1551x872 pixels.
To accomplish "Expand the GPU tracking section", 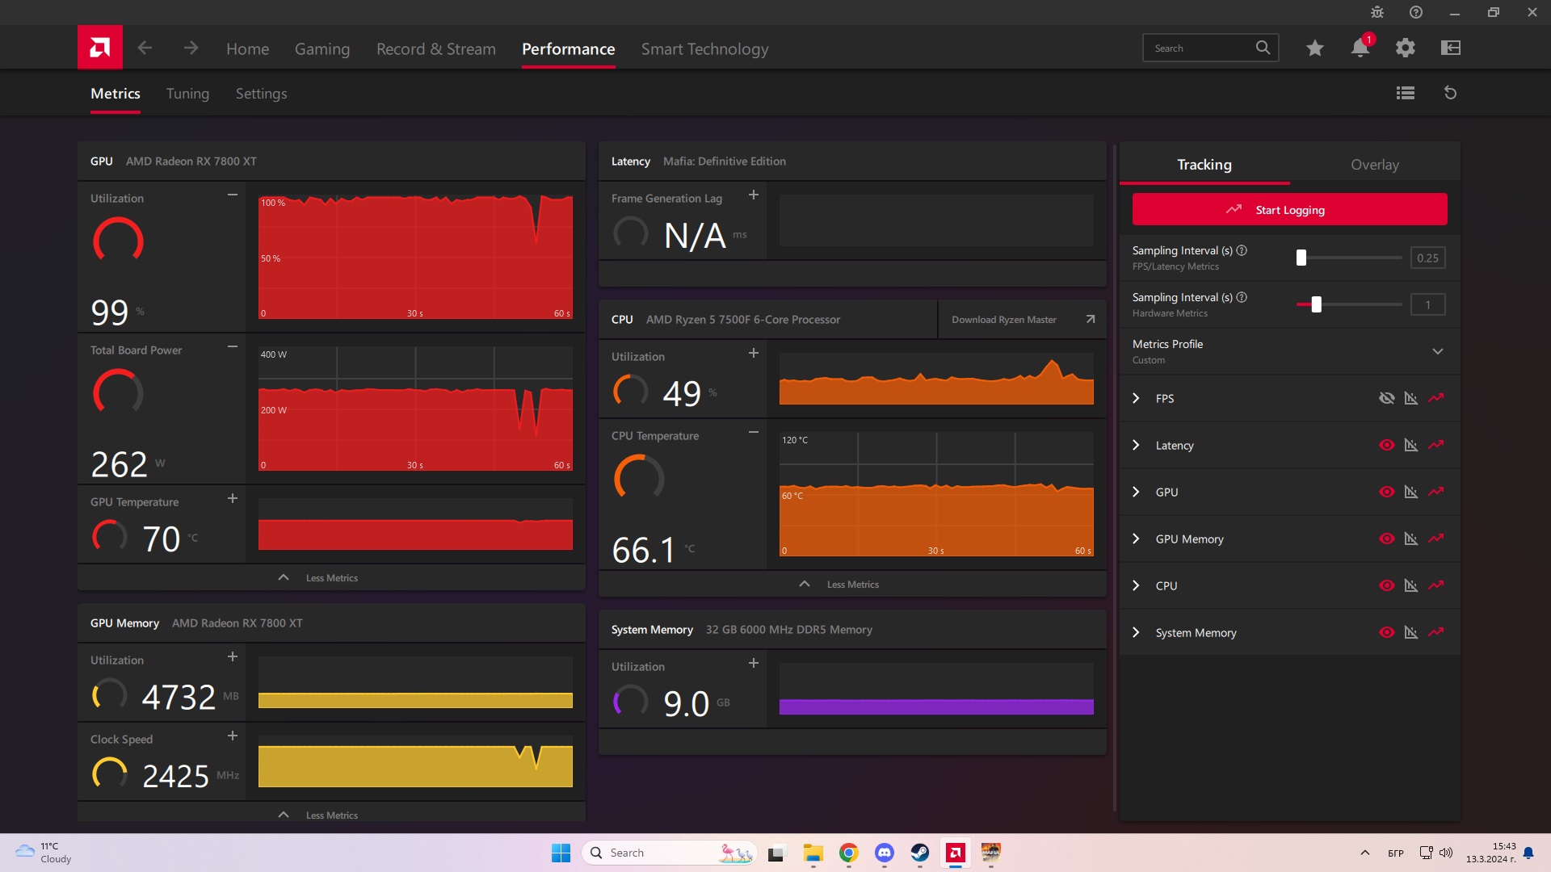I will tap(1136, 492).
